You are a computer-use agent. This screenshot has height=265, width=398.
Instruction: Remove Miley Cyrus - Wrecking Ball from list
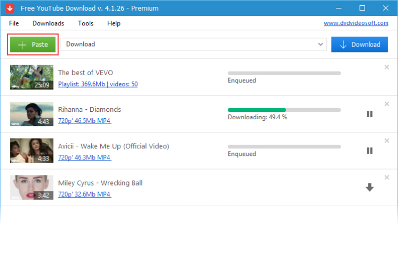click(x=386, y=178)
